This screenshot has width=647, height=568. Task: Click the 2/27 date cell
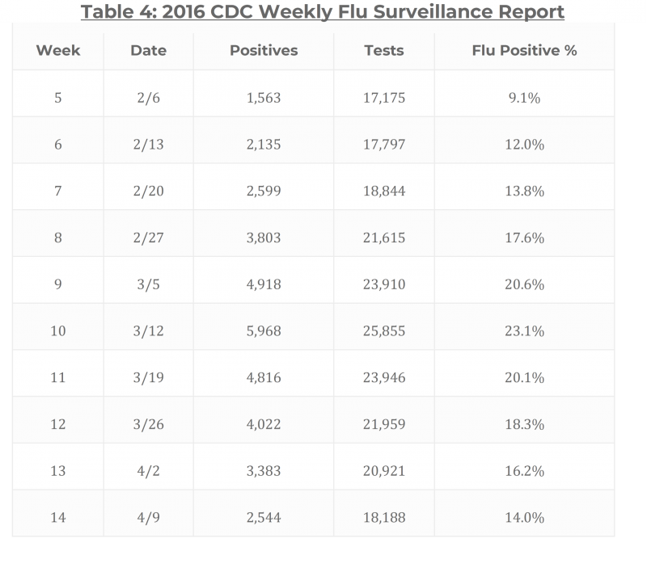point(148,238)
